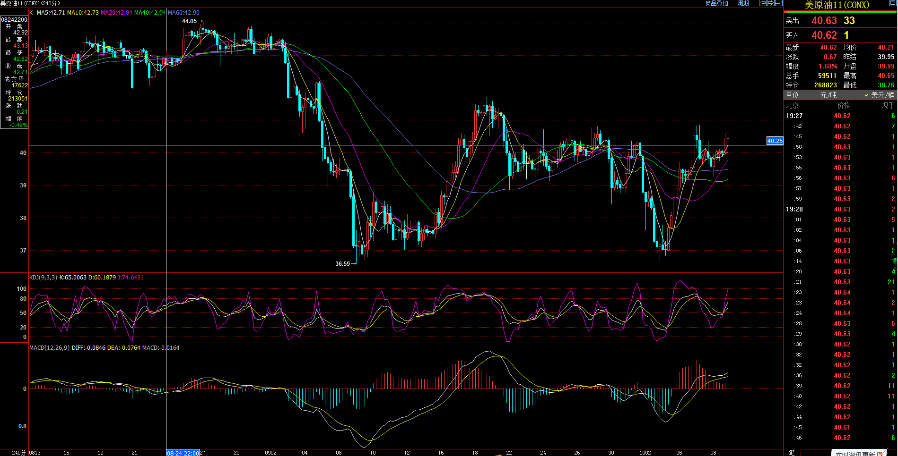Select the 笔 tab at the bottom

click(x=792, y=452)
